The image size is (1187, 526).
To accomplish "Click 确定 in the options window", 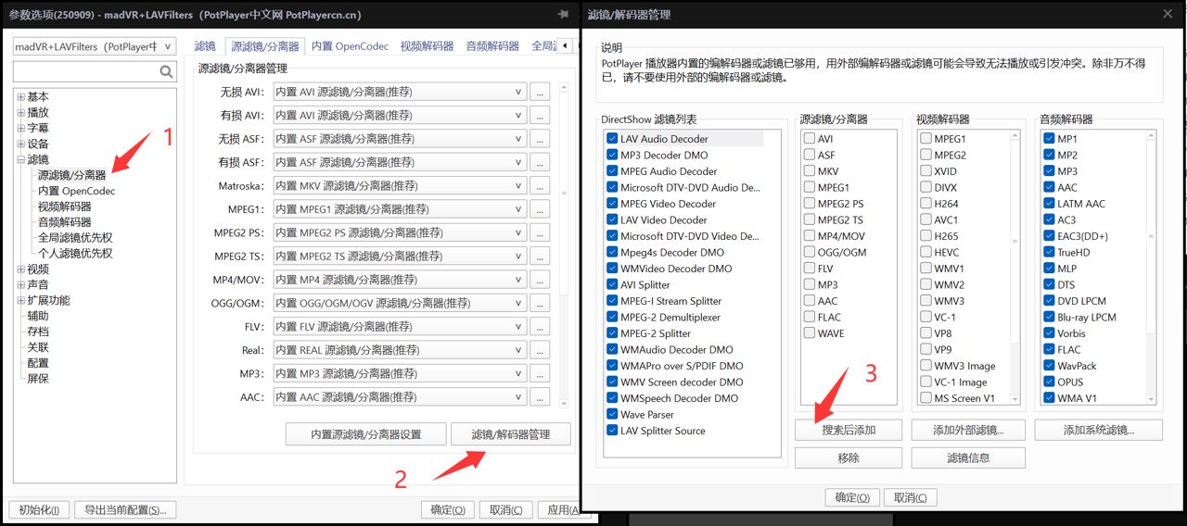I will point(448,509).
